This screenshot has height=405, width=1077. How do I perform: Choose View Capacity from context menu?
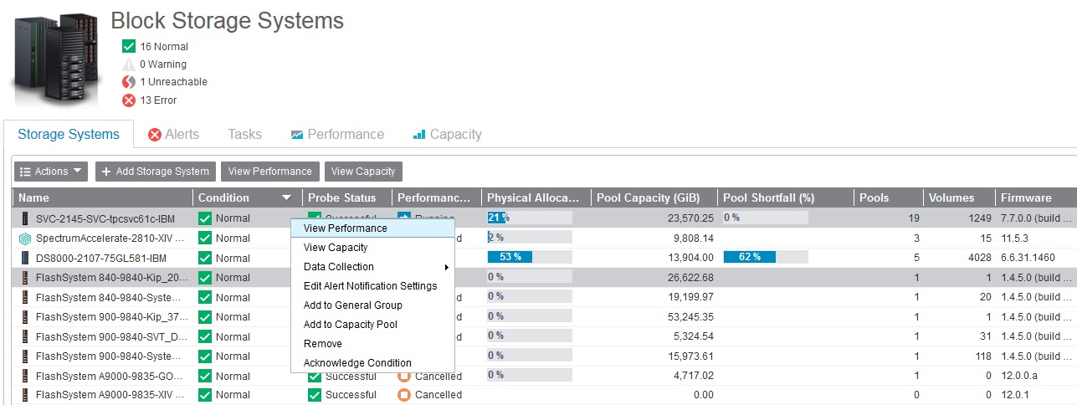(x=372, y=248)
